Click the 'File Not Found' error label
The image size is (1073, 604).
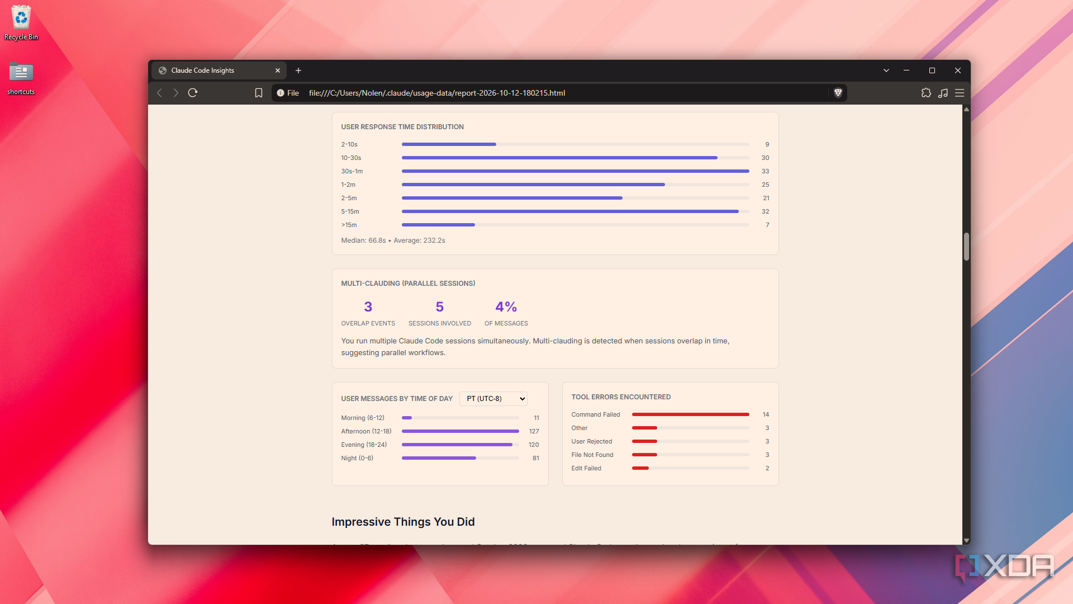[x=592, y=455]
